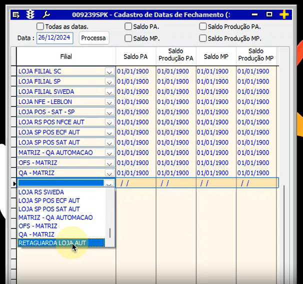The width and height of the screenshot is (303, 284).
Task: Expand dropdown in LOJA SP POS ECF AUT grid row
Action: click(109, 132)
